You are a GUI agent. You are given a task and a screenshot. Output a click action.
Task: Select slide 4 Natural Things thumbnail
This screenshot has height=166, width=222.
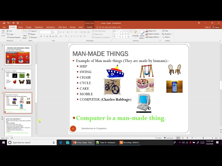[x=18, y=79]
